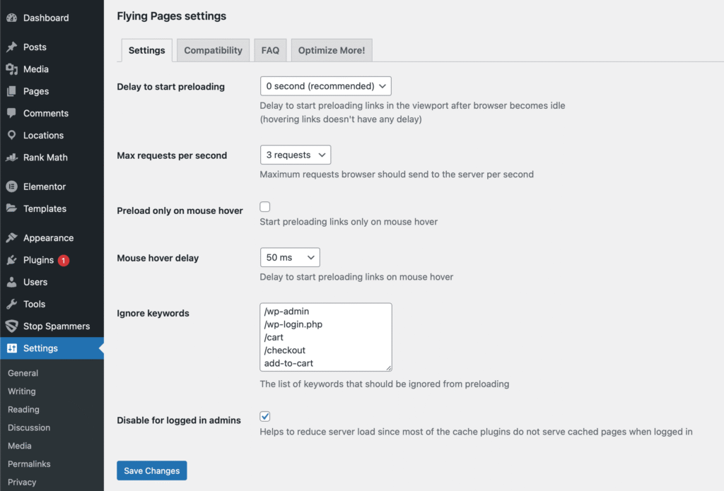Go to Permalinks settings submenu

(x=29, y=463)
